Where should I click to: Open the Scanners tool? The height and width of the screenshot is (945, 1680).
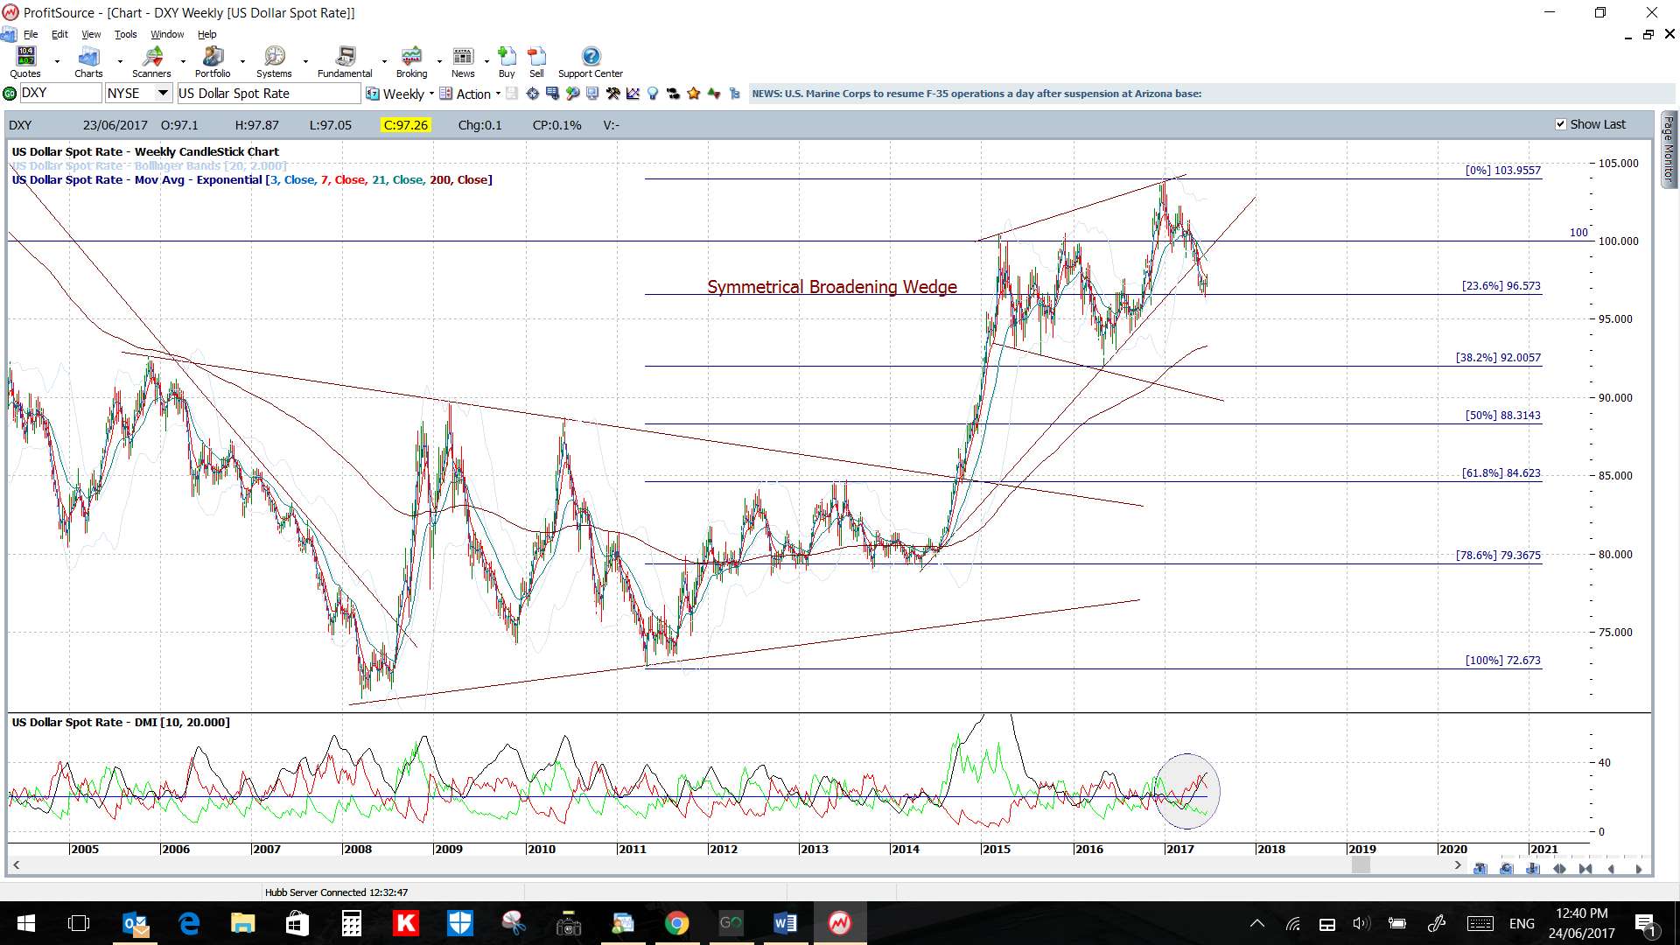coord(151,61)
